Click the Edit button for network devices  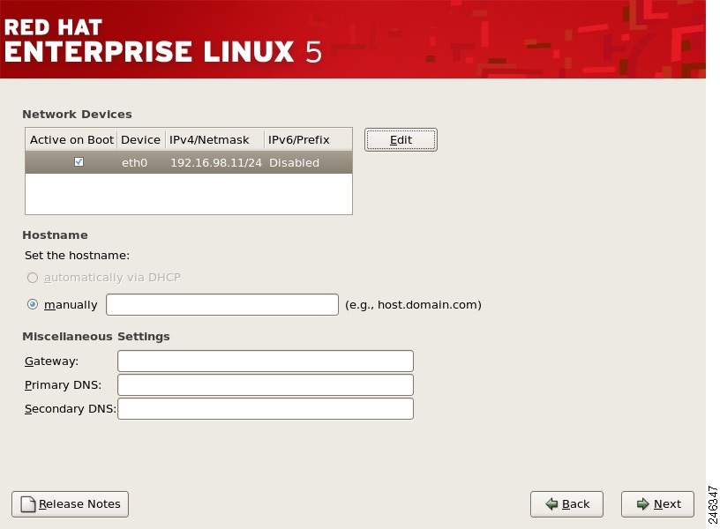(401, 139)
